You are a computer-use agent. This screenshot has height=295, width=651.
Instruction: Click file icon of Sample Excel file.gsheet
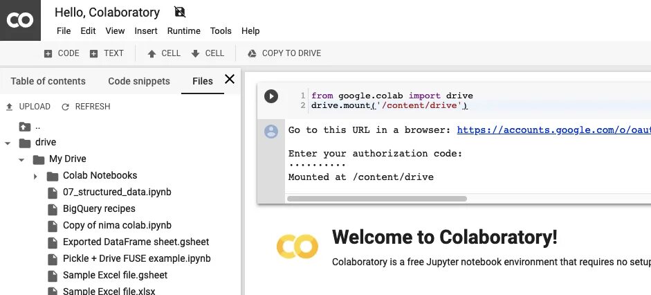pos(53,276)
